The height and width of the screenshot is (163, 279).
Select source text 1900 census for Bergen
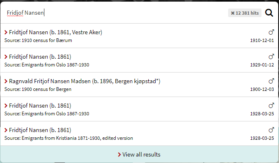tap(38, 89)
